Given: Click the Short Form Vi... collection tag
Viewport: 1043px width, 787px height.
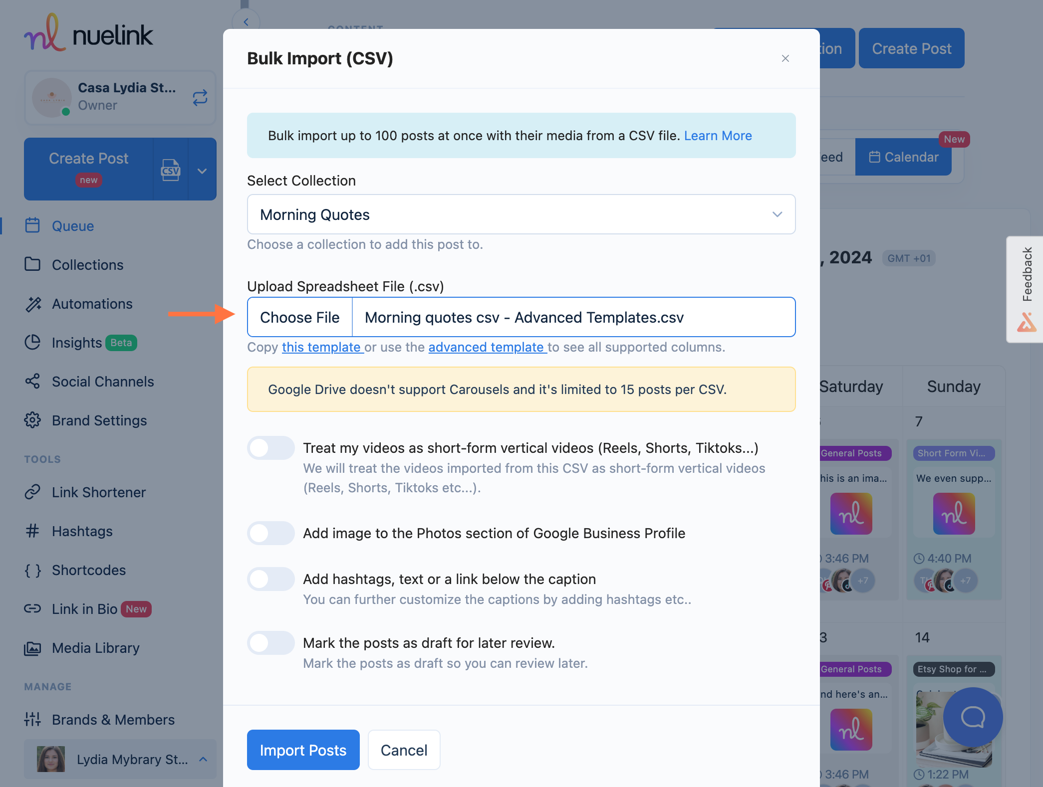Looking at the screenshot, I should pos(954,453).
